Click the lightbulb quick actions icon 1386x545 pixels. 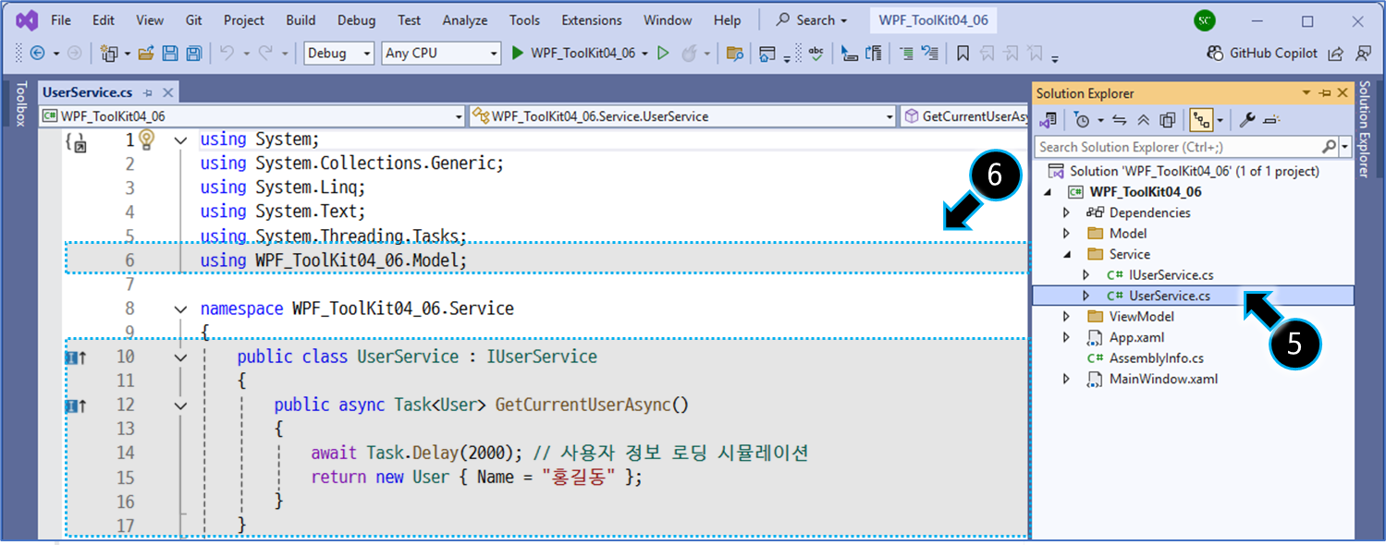click(146, 139)
